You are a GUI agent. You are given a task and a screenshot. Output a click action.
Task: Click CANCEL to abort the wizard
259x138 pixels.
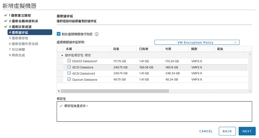pos(206,131)
